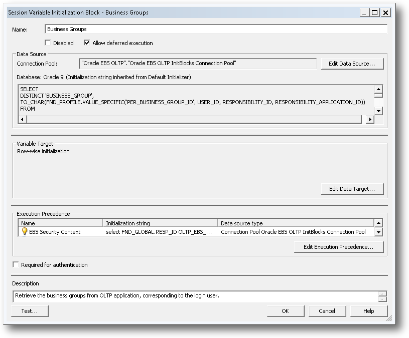The height and width of the screenshot is (338, 409).
Task: Click the lightbulb icon beside EBS Security Context
Action: pyautogui.click(x=24, y=231)
